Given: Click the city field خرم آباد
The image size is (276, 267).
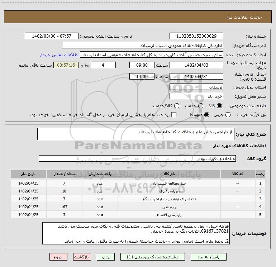Looking at the screenshot, I should pyautogui.click(x=196, y=96).
